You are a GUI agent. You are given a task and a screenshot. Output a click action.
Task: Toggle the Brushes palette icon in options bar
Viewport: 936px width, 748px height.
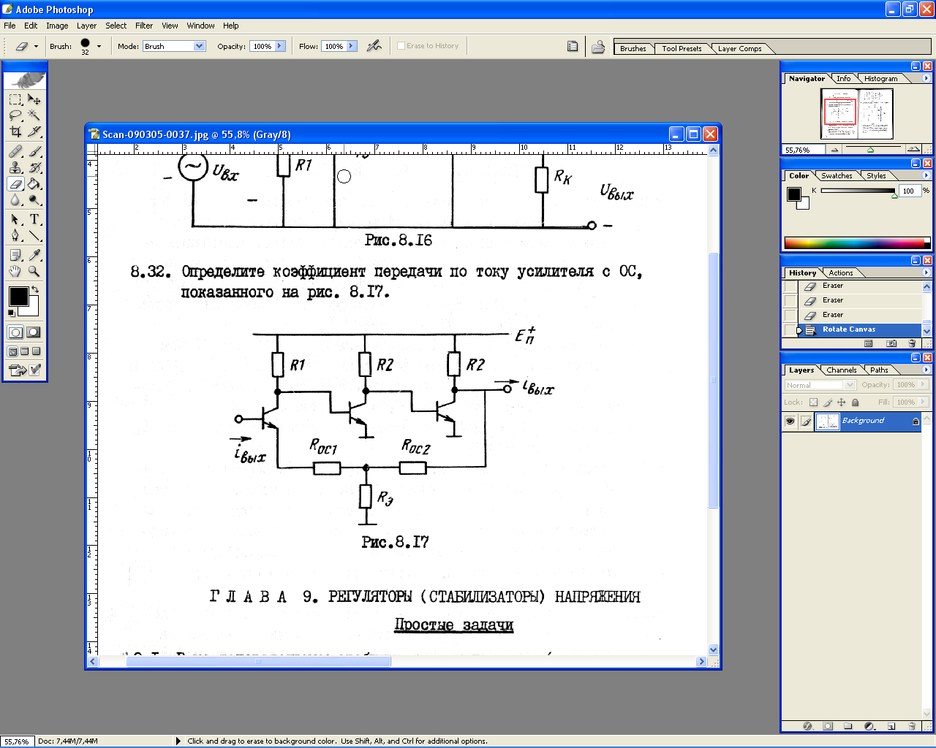coord(573,46)
